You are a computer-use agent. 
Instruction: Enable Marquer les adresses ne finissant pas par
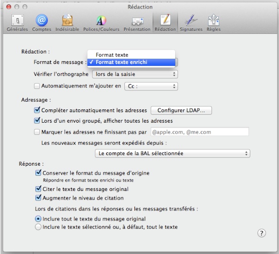coord(37,132)
